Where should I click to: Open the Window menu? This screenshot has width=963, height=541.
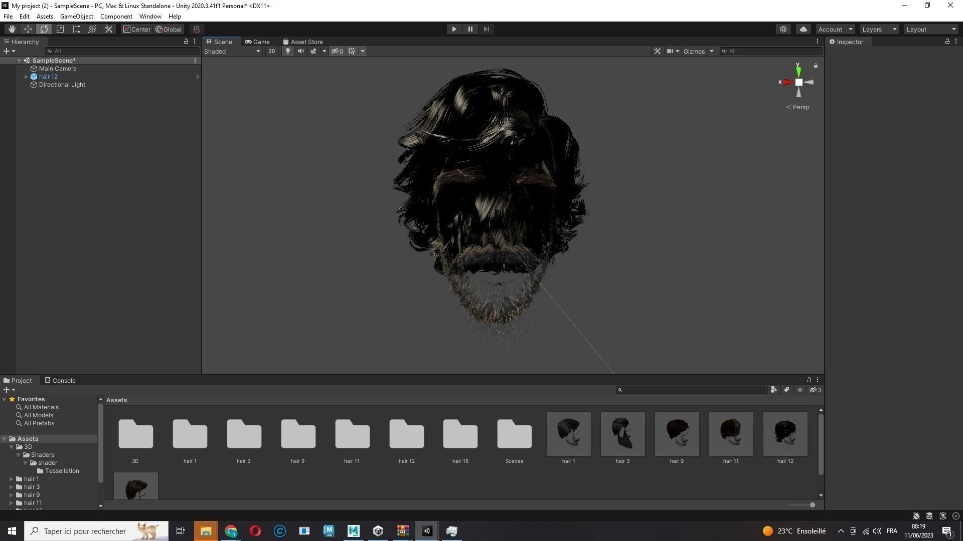150,17
